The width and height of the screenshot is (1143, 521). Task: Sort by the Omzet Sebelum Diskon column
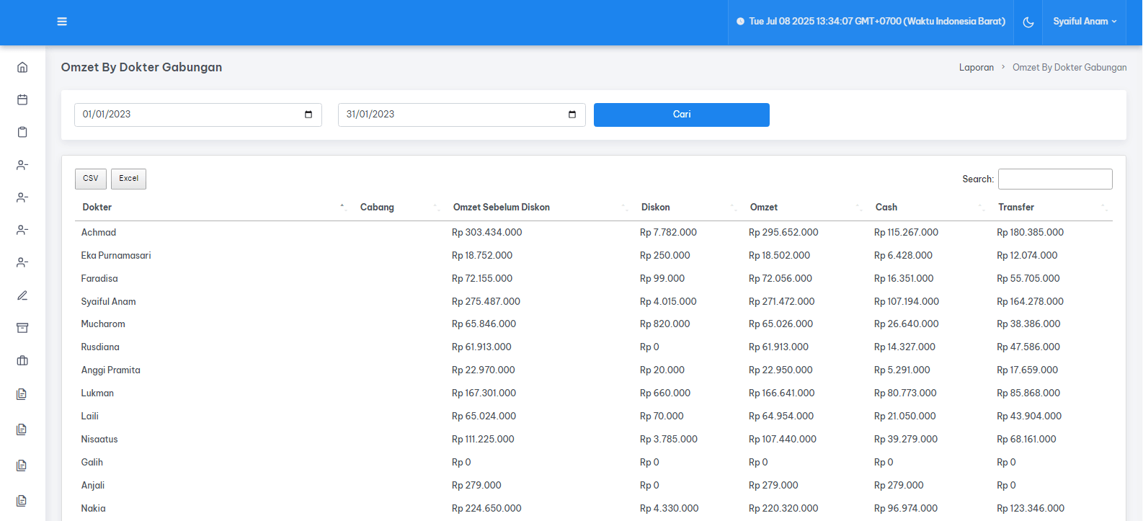(x=540, y=208)
